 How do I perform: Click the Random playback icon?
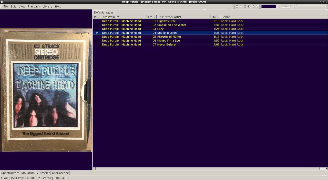point(257,6)
